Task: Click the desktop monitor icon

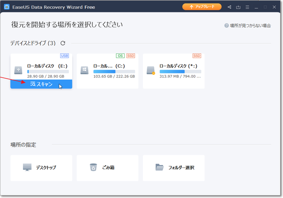Action: (27, 168)
